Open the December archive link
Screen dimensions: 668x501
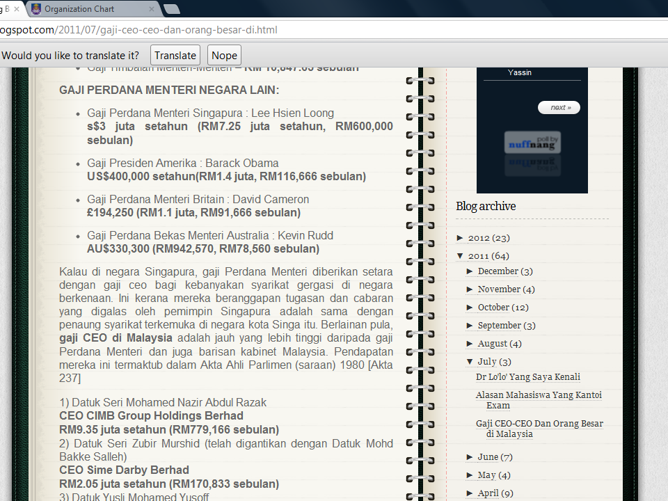(x=498, y=271)
